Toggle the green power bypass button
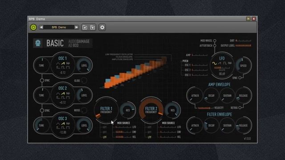Viewport: 285px width, 160px height. coord(33,28)
